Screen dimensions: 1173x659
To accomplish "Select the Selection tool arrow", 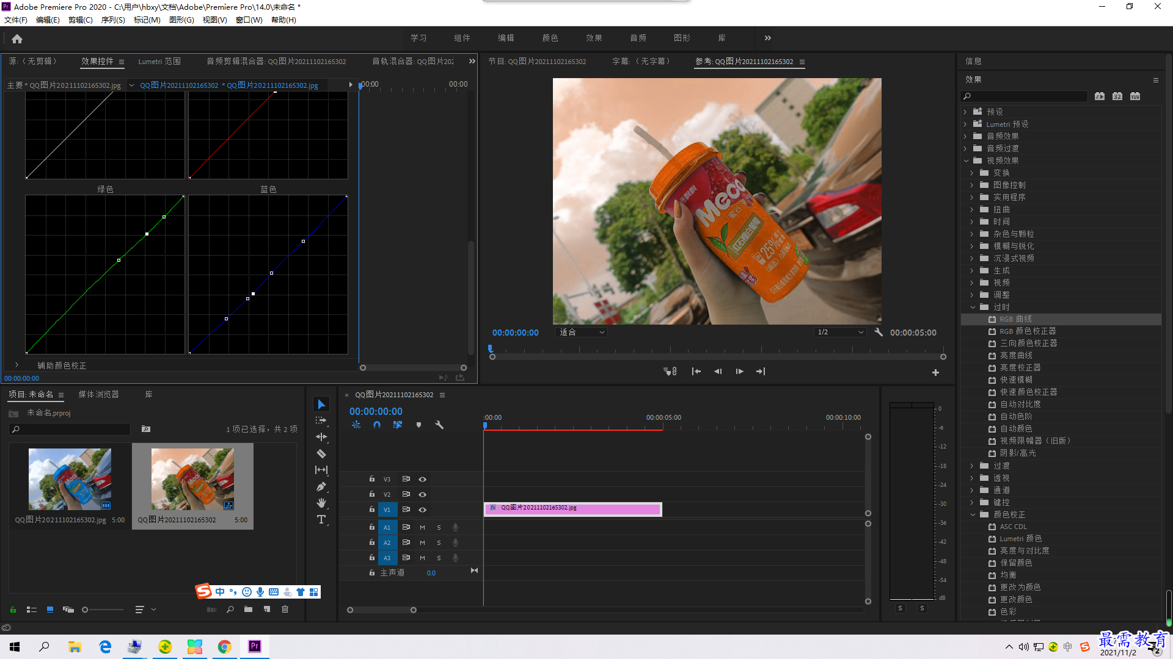I will [321, 405].
